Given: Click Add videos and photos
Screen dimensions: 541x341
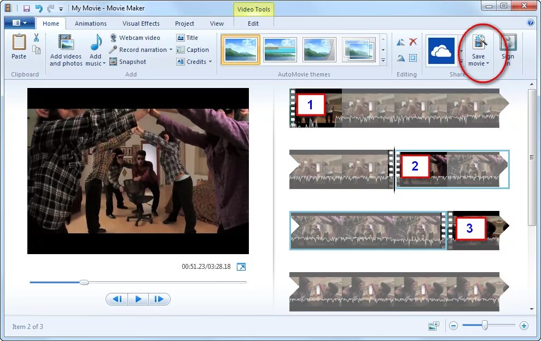Looking at the screenshot, I should coord(66,50).
